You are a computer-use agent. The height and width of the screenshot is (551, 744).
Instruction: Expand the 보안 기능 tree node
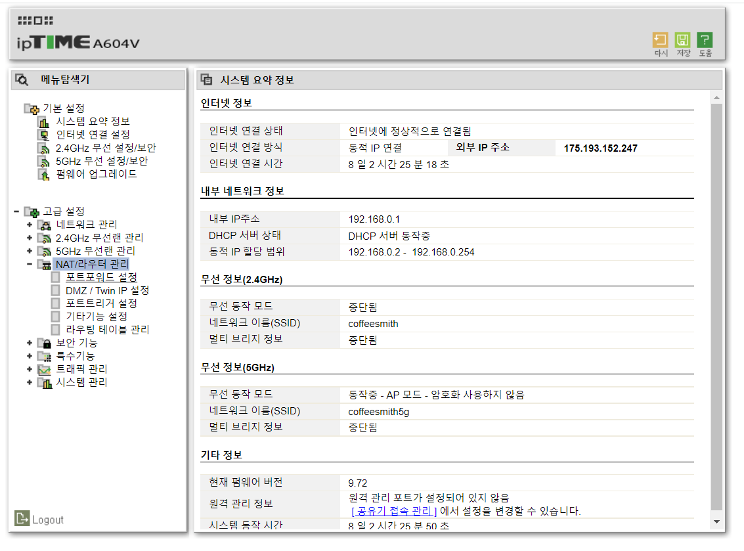pos(30,343)
